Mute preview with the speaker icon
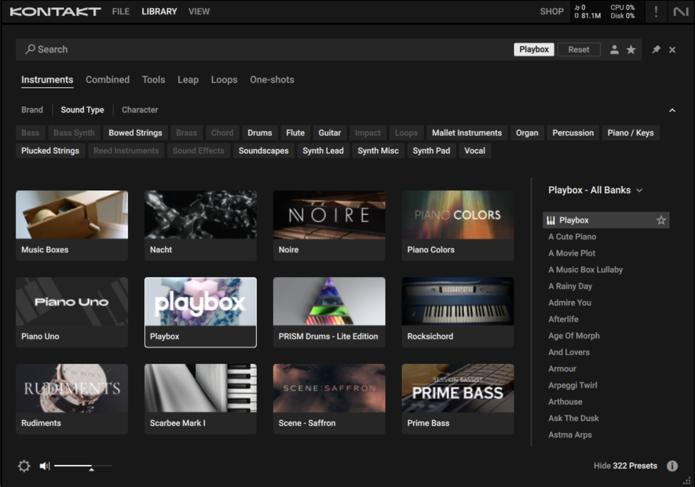695x487 pixels. point(45,466)
